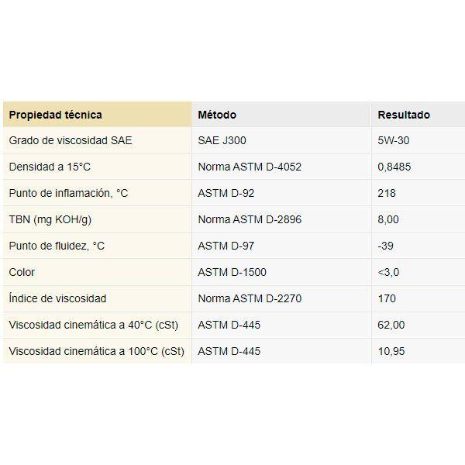Select the 'TBN (mg KOH/g)' row label
Image resolution: width=465 pixels, height=465 pixels.
pos(50,220)
